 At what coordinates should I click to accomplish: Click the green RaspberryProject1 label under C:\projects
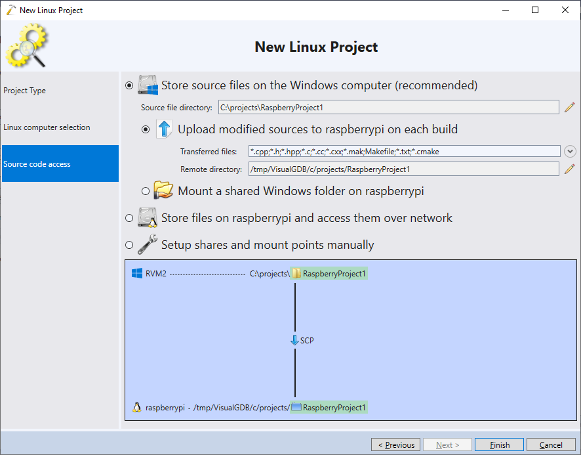pos(334,274)
